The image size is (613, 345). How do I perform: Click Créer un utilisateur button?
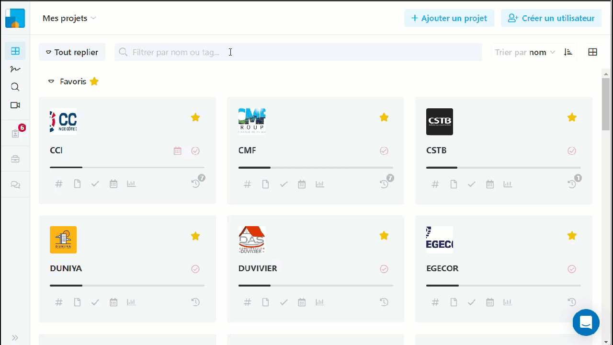coord(551,18)
